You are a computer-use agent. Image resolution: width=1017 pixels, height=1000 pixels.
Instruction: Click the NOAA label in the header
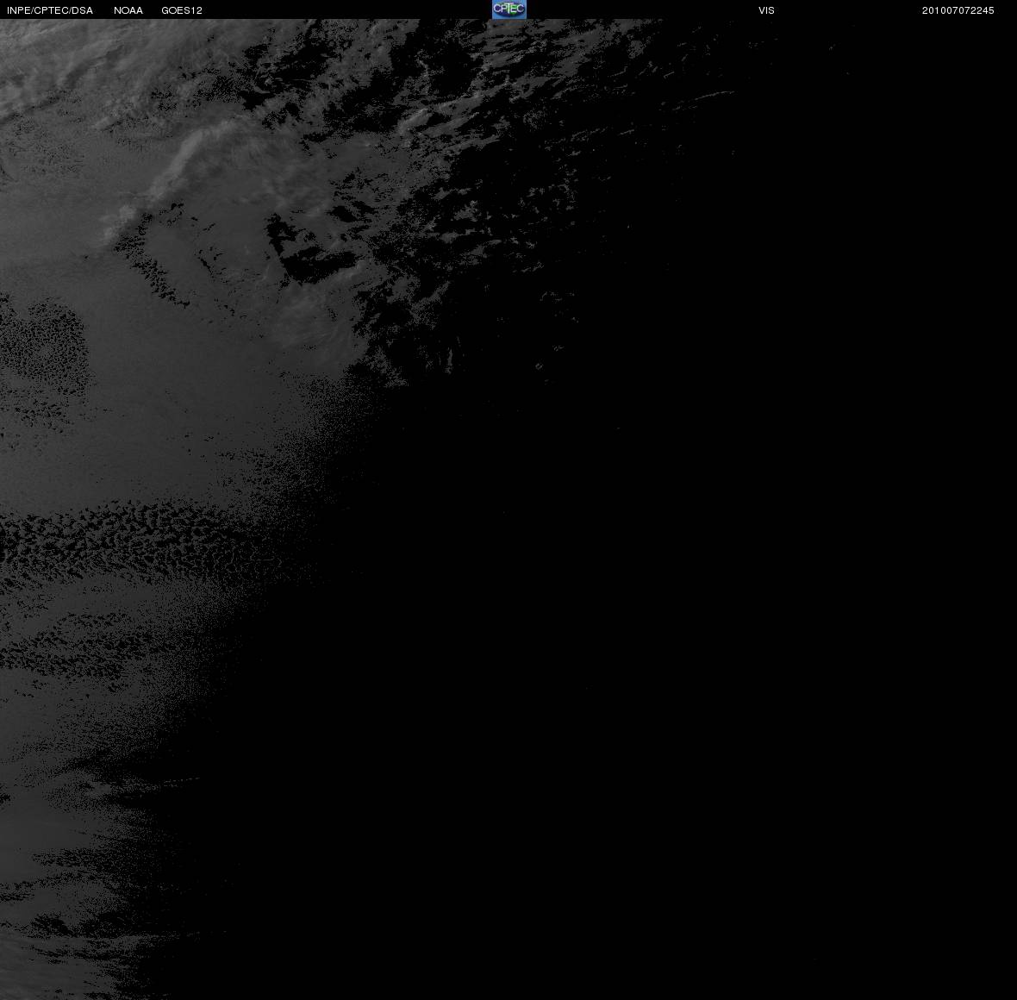128,10
